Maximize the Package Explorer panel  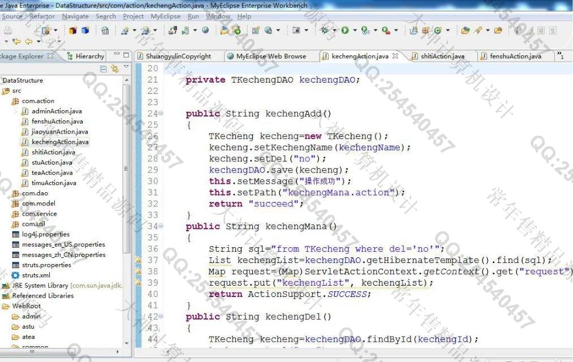coord(126,55)
